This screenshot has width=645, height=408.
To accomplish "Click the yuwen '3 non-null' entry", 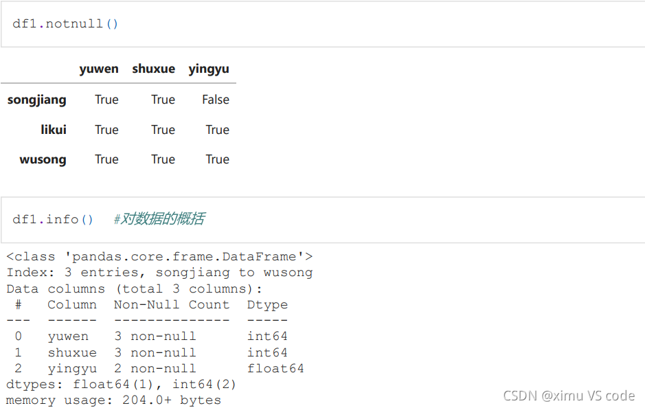I will click(x=155, y=337).
